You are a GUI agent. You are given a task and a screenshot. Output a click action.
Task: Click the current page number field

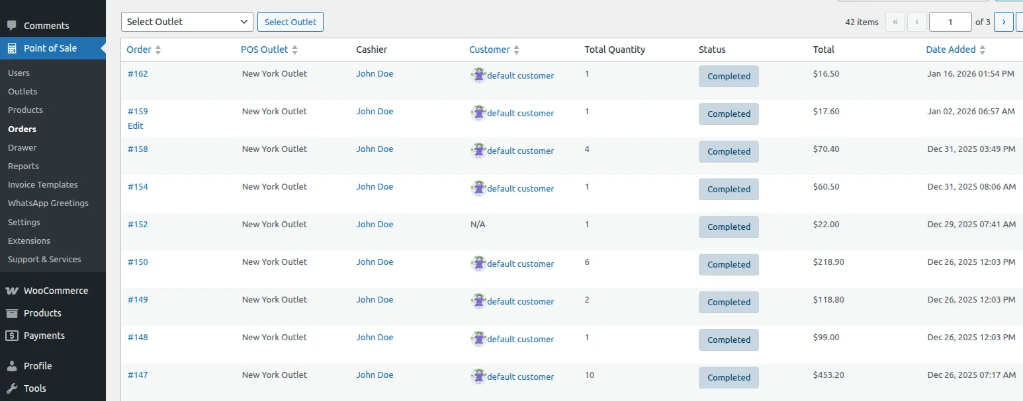click(950, 22)
